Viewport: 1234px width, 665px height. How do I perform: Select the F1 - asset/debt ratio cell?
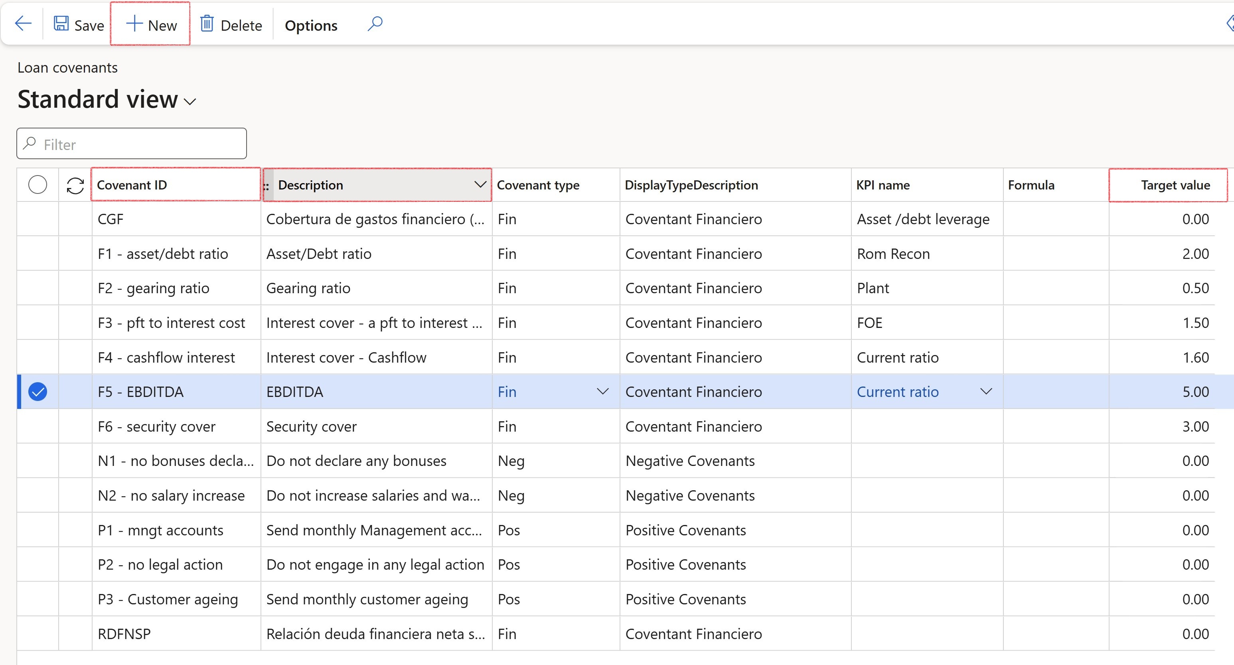(176, 254)
